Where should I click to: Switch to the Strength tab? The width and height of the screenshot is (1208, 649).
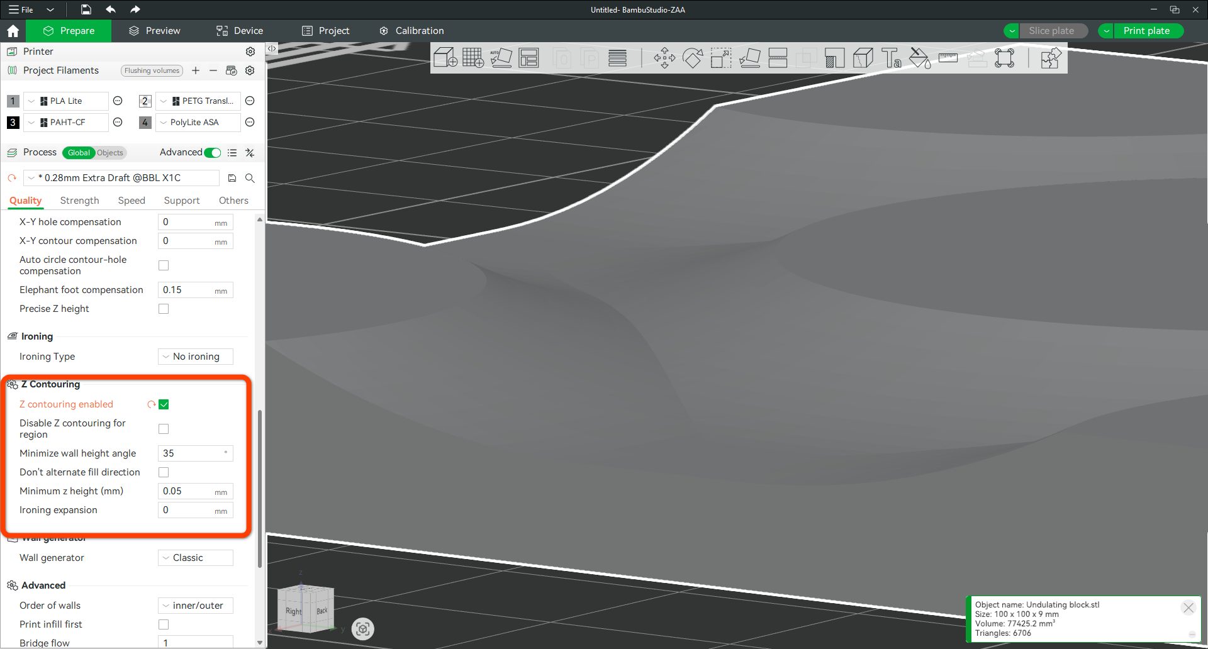click(79, 201)
